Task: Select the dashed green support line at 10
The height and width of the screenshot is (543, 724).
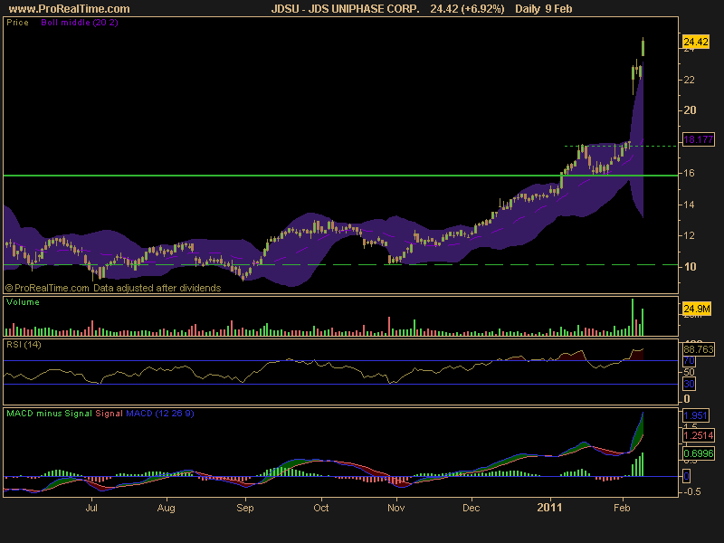Action: coord(341,264)
